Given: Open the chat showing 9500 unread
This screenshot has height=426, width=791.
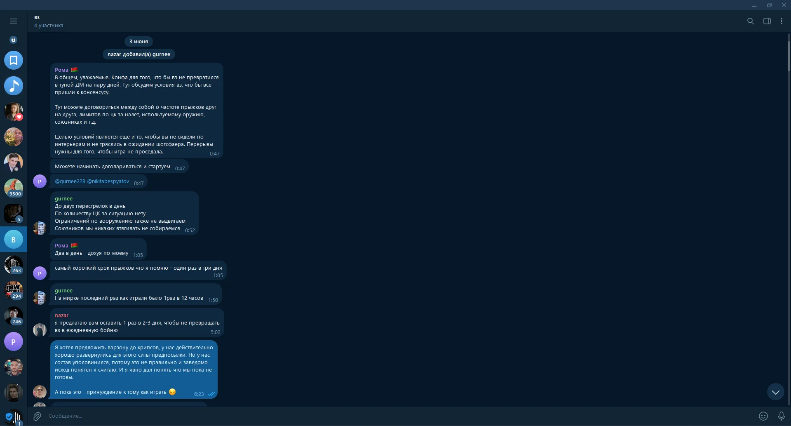Looking at the screenshot, I should 14,188.
